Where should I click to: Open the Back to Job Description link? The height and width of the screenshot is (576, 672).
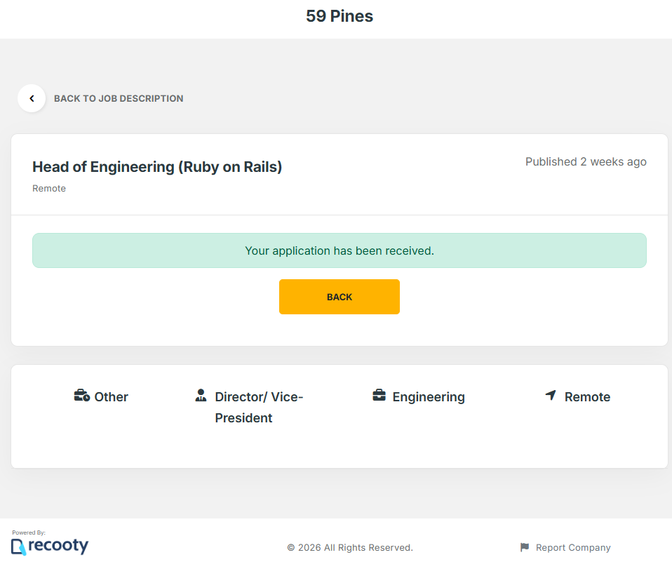pyautogui.click(x=119, y=99)
